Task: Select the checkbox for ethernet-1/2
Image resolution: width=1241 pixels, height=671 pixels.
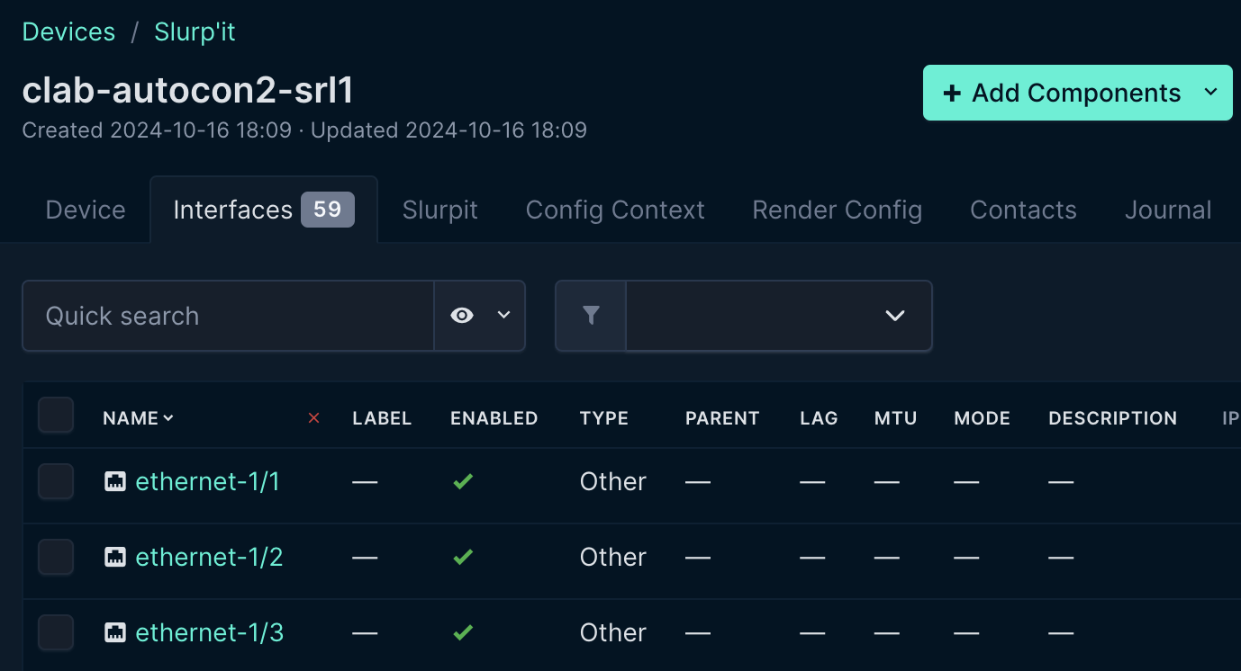Action: (x=55, y=557)
